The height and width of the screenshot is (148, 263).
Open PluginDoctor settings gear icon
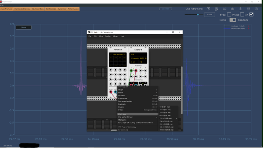[x=256, y=9]
